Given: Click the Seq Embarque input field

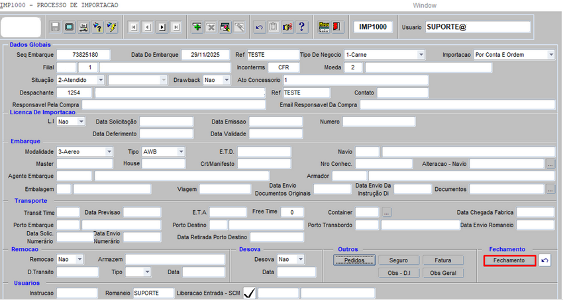Looking at the screenshot, I should click(x=83, y=54).
